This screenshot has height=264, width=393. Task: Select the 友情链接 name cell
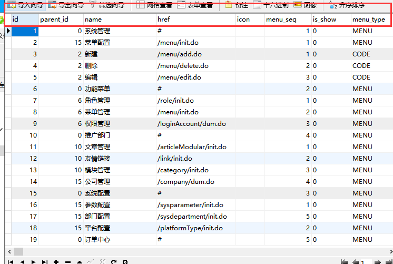coord(120,158)
